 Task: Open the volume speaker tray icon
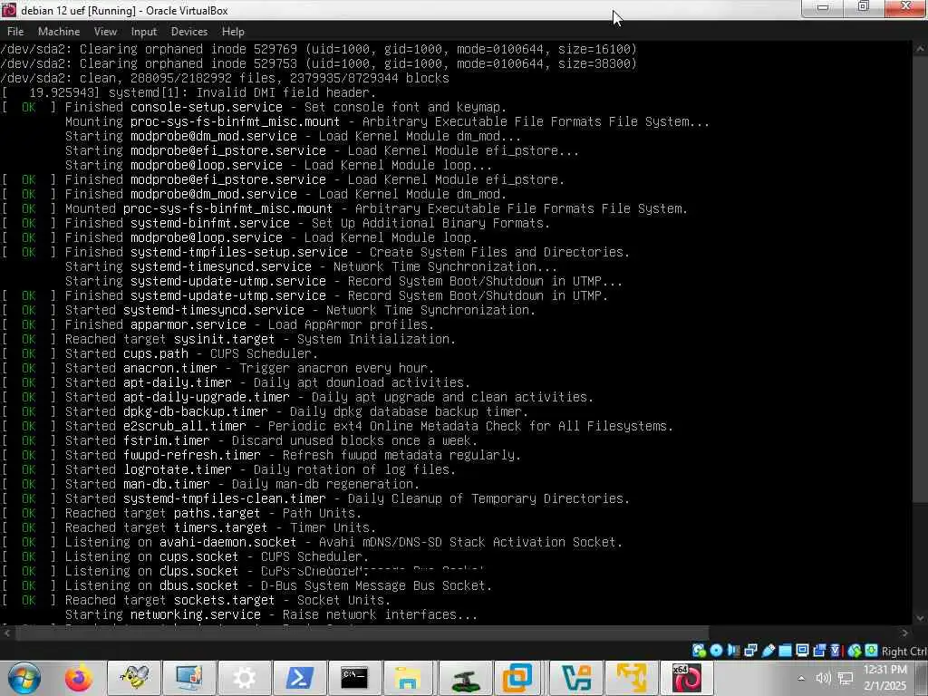coord(823,678)
